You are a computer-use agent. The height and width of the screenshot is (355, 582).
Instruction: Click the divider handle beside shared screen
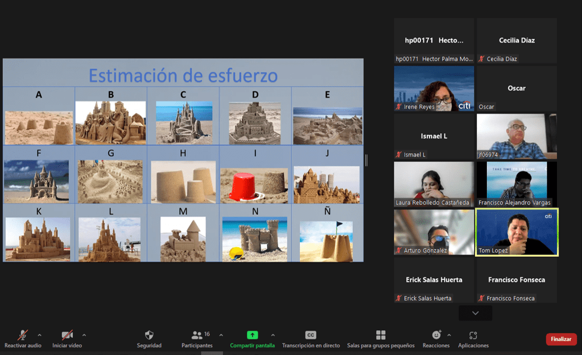coord(366,161)
